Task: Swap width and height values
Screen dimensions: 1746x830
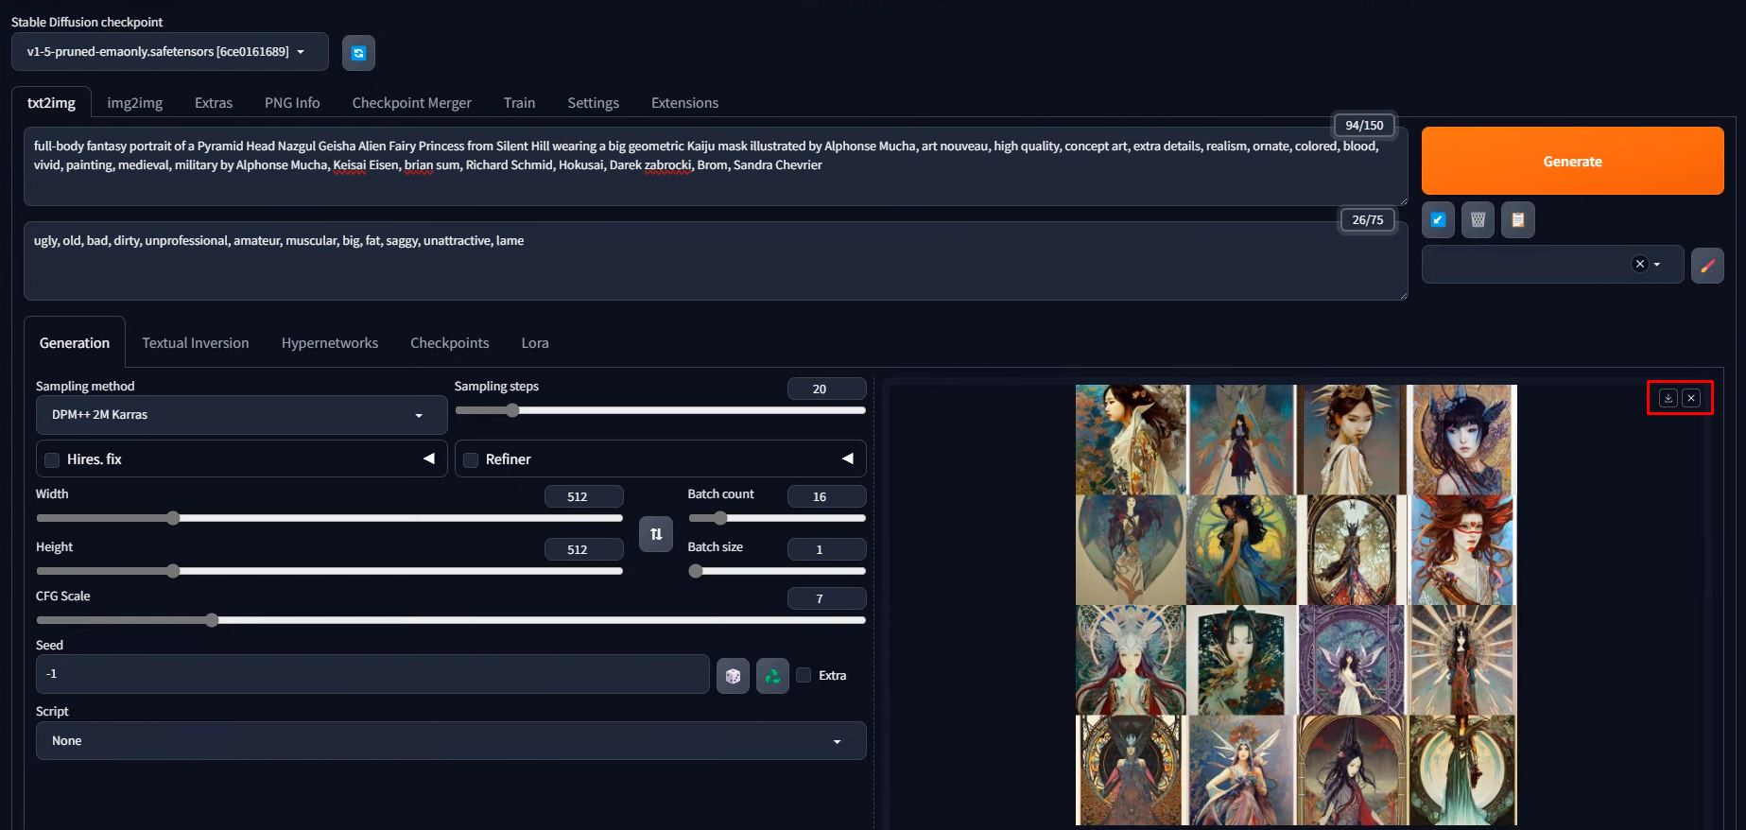Action: pyautogui.click(x=656, y=534)
